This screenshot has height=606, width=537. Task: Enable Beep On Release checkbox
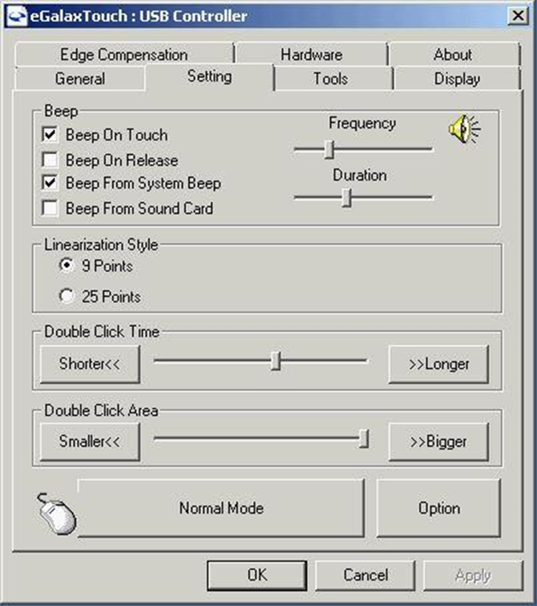(50, 159)
